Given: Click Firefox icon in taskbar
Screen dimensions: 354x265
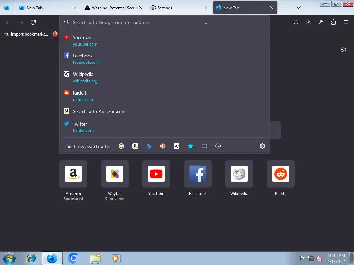Looking at the screenshot, I should 52,258.
